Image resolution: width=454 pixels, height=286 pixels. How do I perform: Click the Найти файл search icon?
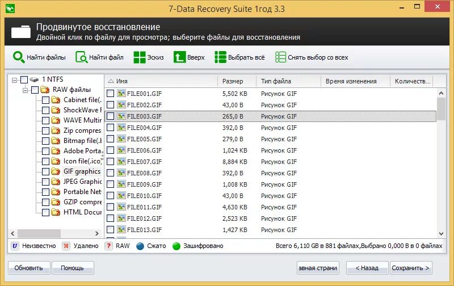81,57
